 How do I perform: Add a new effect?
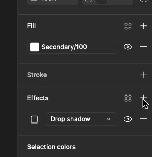pyautogui.click(x=144, y=98)
